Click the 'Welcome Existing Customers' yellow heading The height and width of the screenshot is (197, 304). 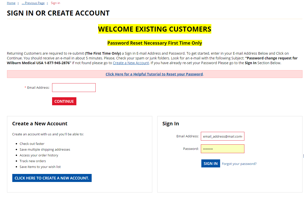coord(155,29)
